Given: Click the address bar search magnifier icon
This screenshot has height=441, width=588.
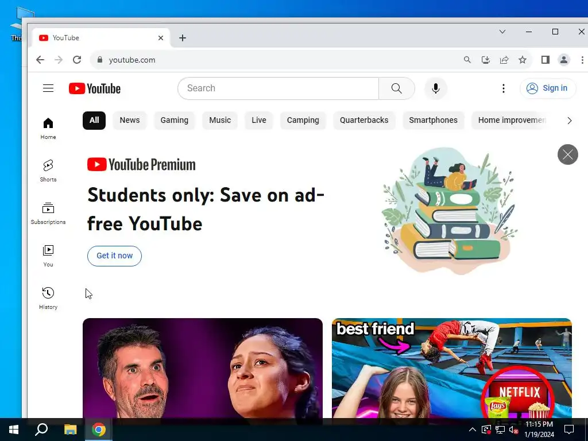Looking at the screenshot, I should (467, 60).
